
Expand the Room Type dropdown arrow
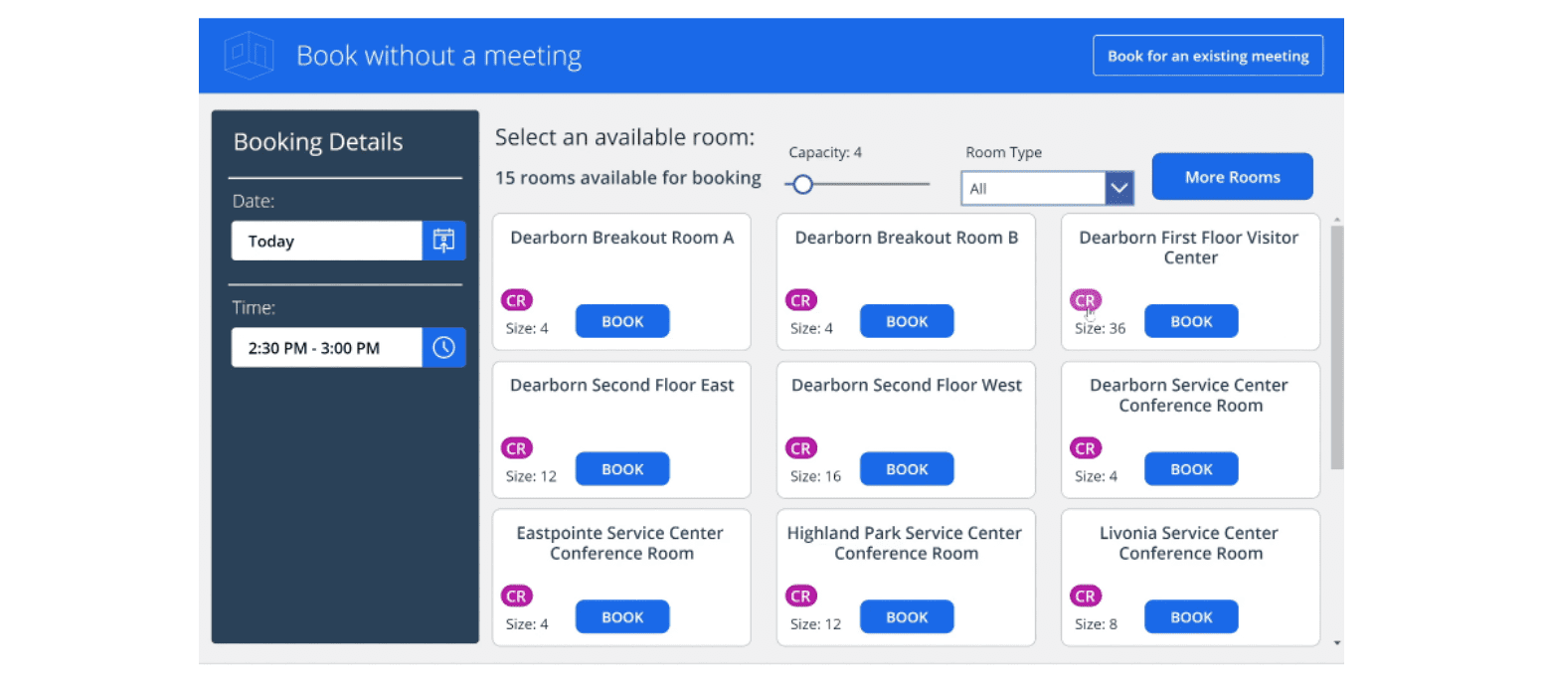(x=1119, y=188)
